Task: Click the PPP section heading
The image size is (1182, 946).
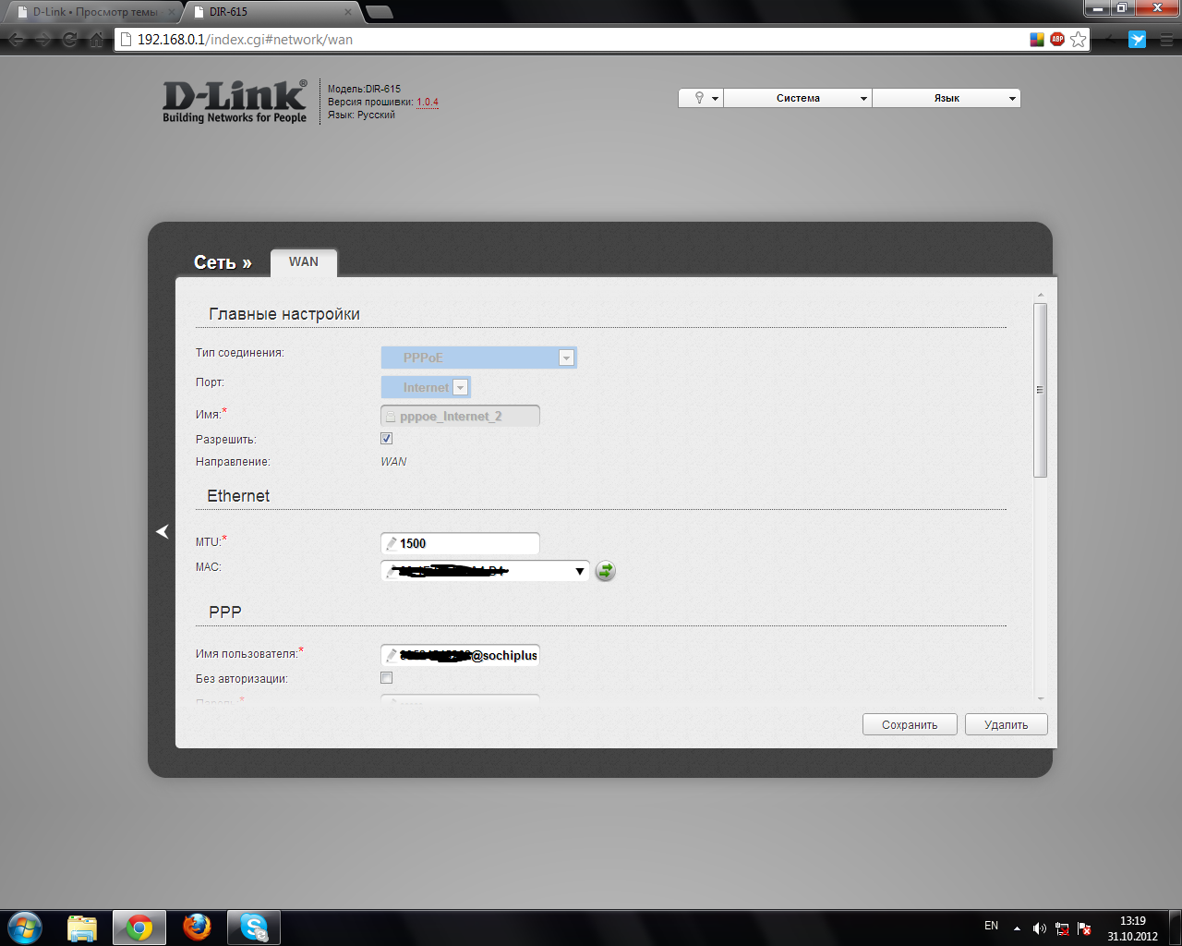Action: (225, 612)
